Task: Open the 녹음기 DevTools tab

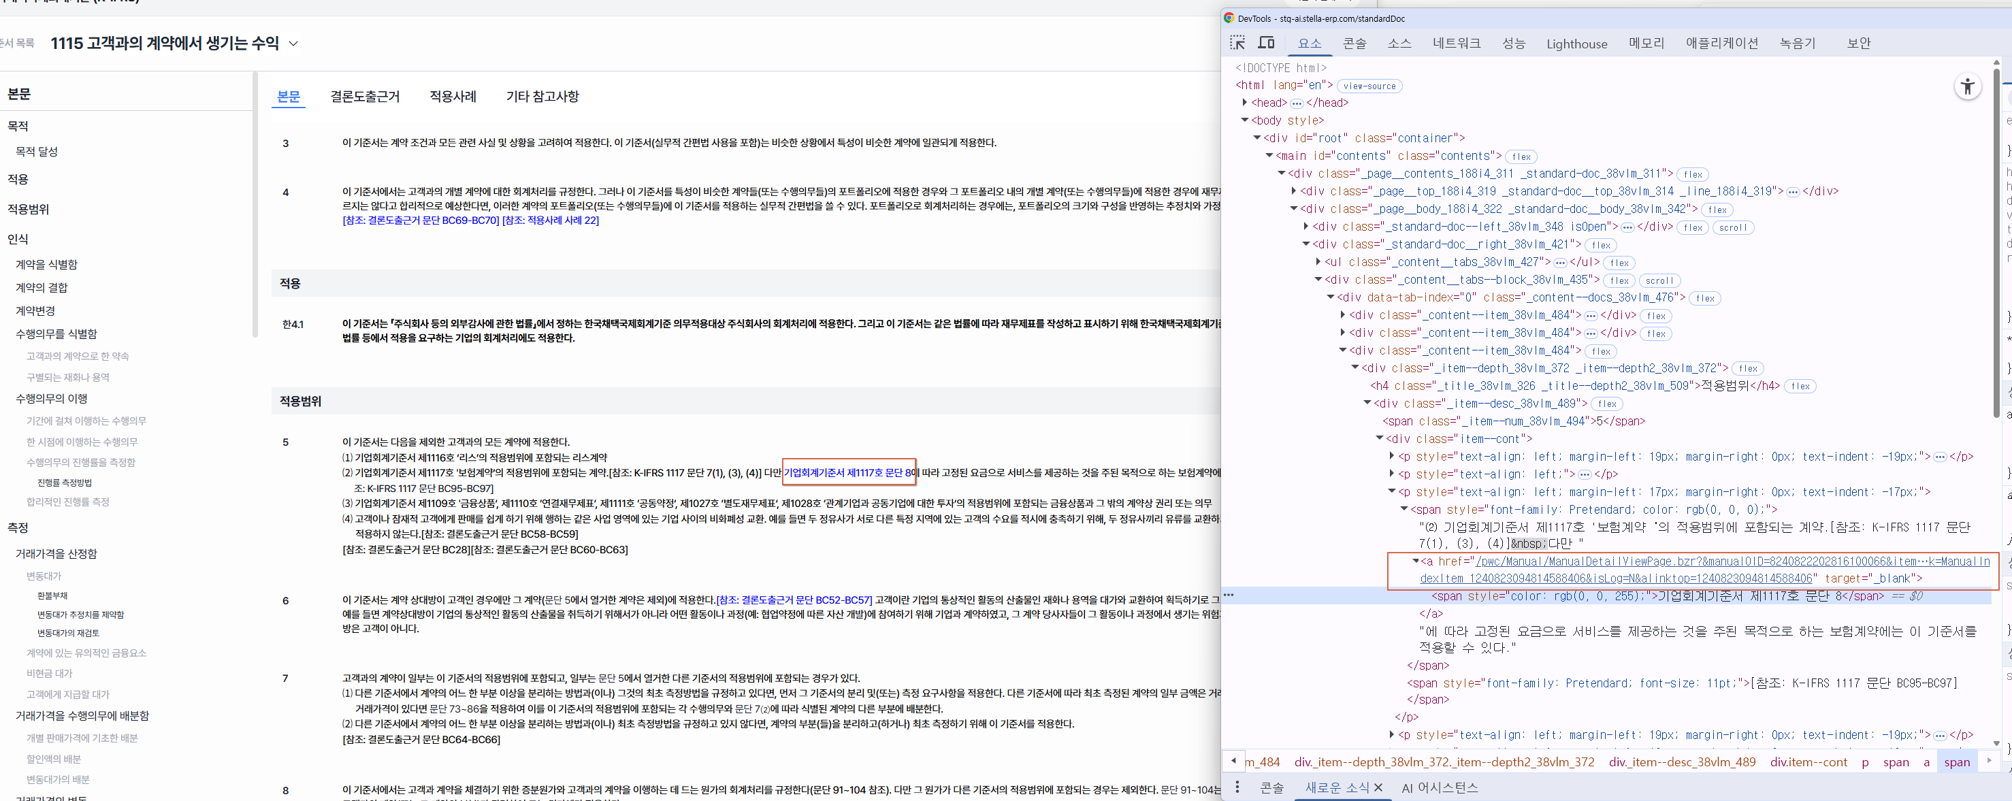Action: [1796, 44]
